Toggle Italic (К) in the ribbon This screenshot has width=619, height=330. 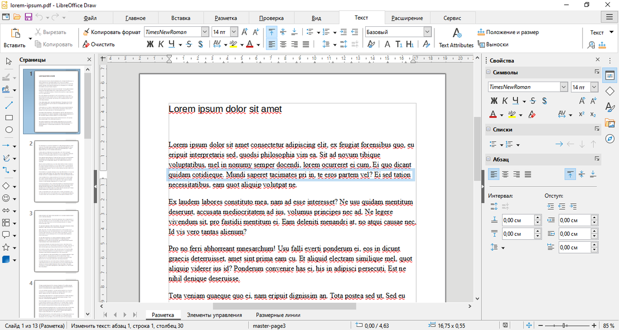(161, 44)
